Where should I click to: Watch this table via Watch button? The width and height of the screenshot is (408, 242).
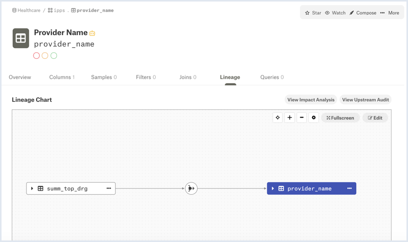click(335, 13)
